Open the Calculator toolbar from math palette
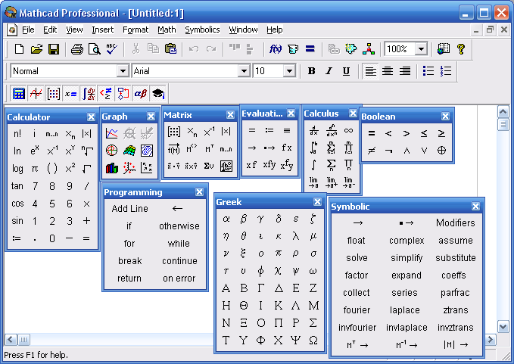This screenshot has height=364, width=514. pos(19,94)
